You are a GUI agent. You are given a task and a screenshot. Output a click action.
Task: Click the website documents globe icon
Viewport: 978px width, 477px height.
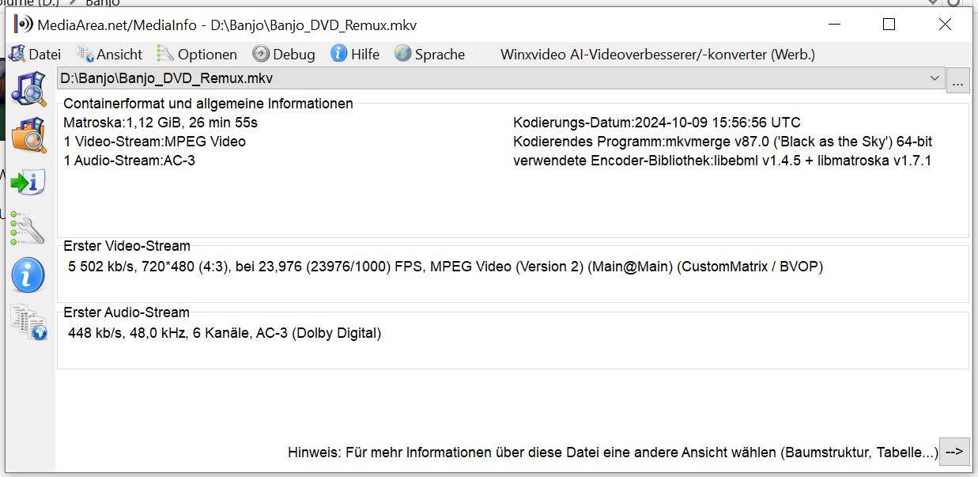click(x=28, y=322)
